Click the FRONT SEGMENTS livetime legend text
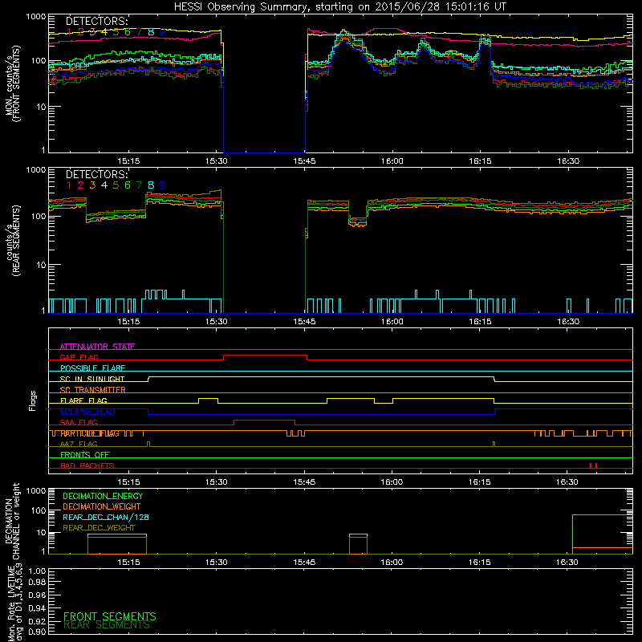Screen dimensions: 642x642 [x=110, y=616]
